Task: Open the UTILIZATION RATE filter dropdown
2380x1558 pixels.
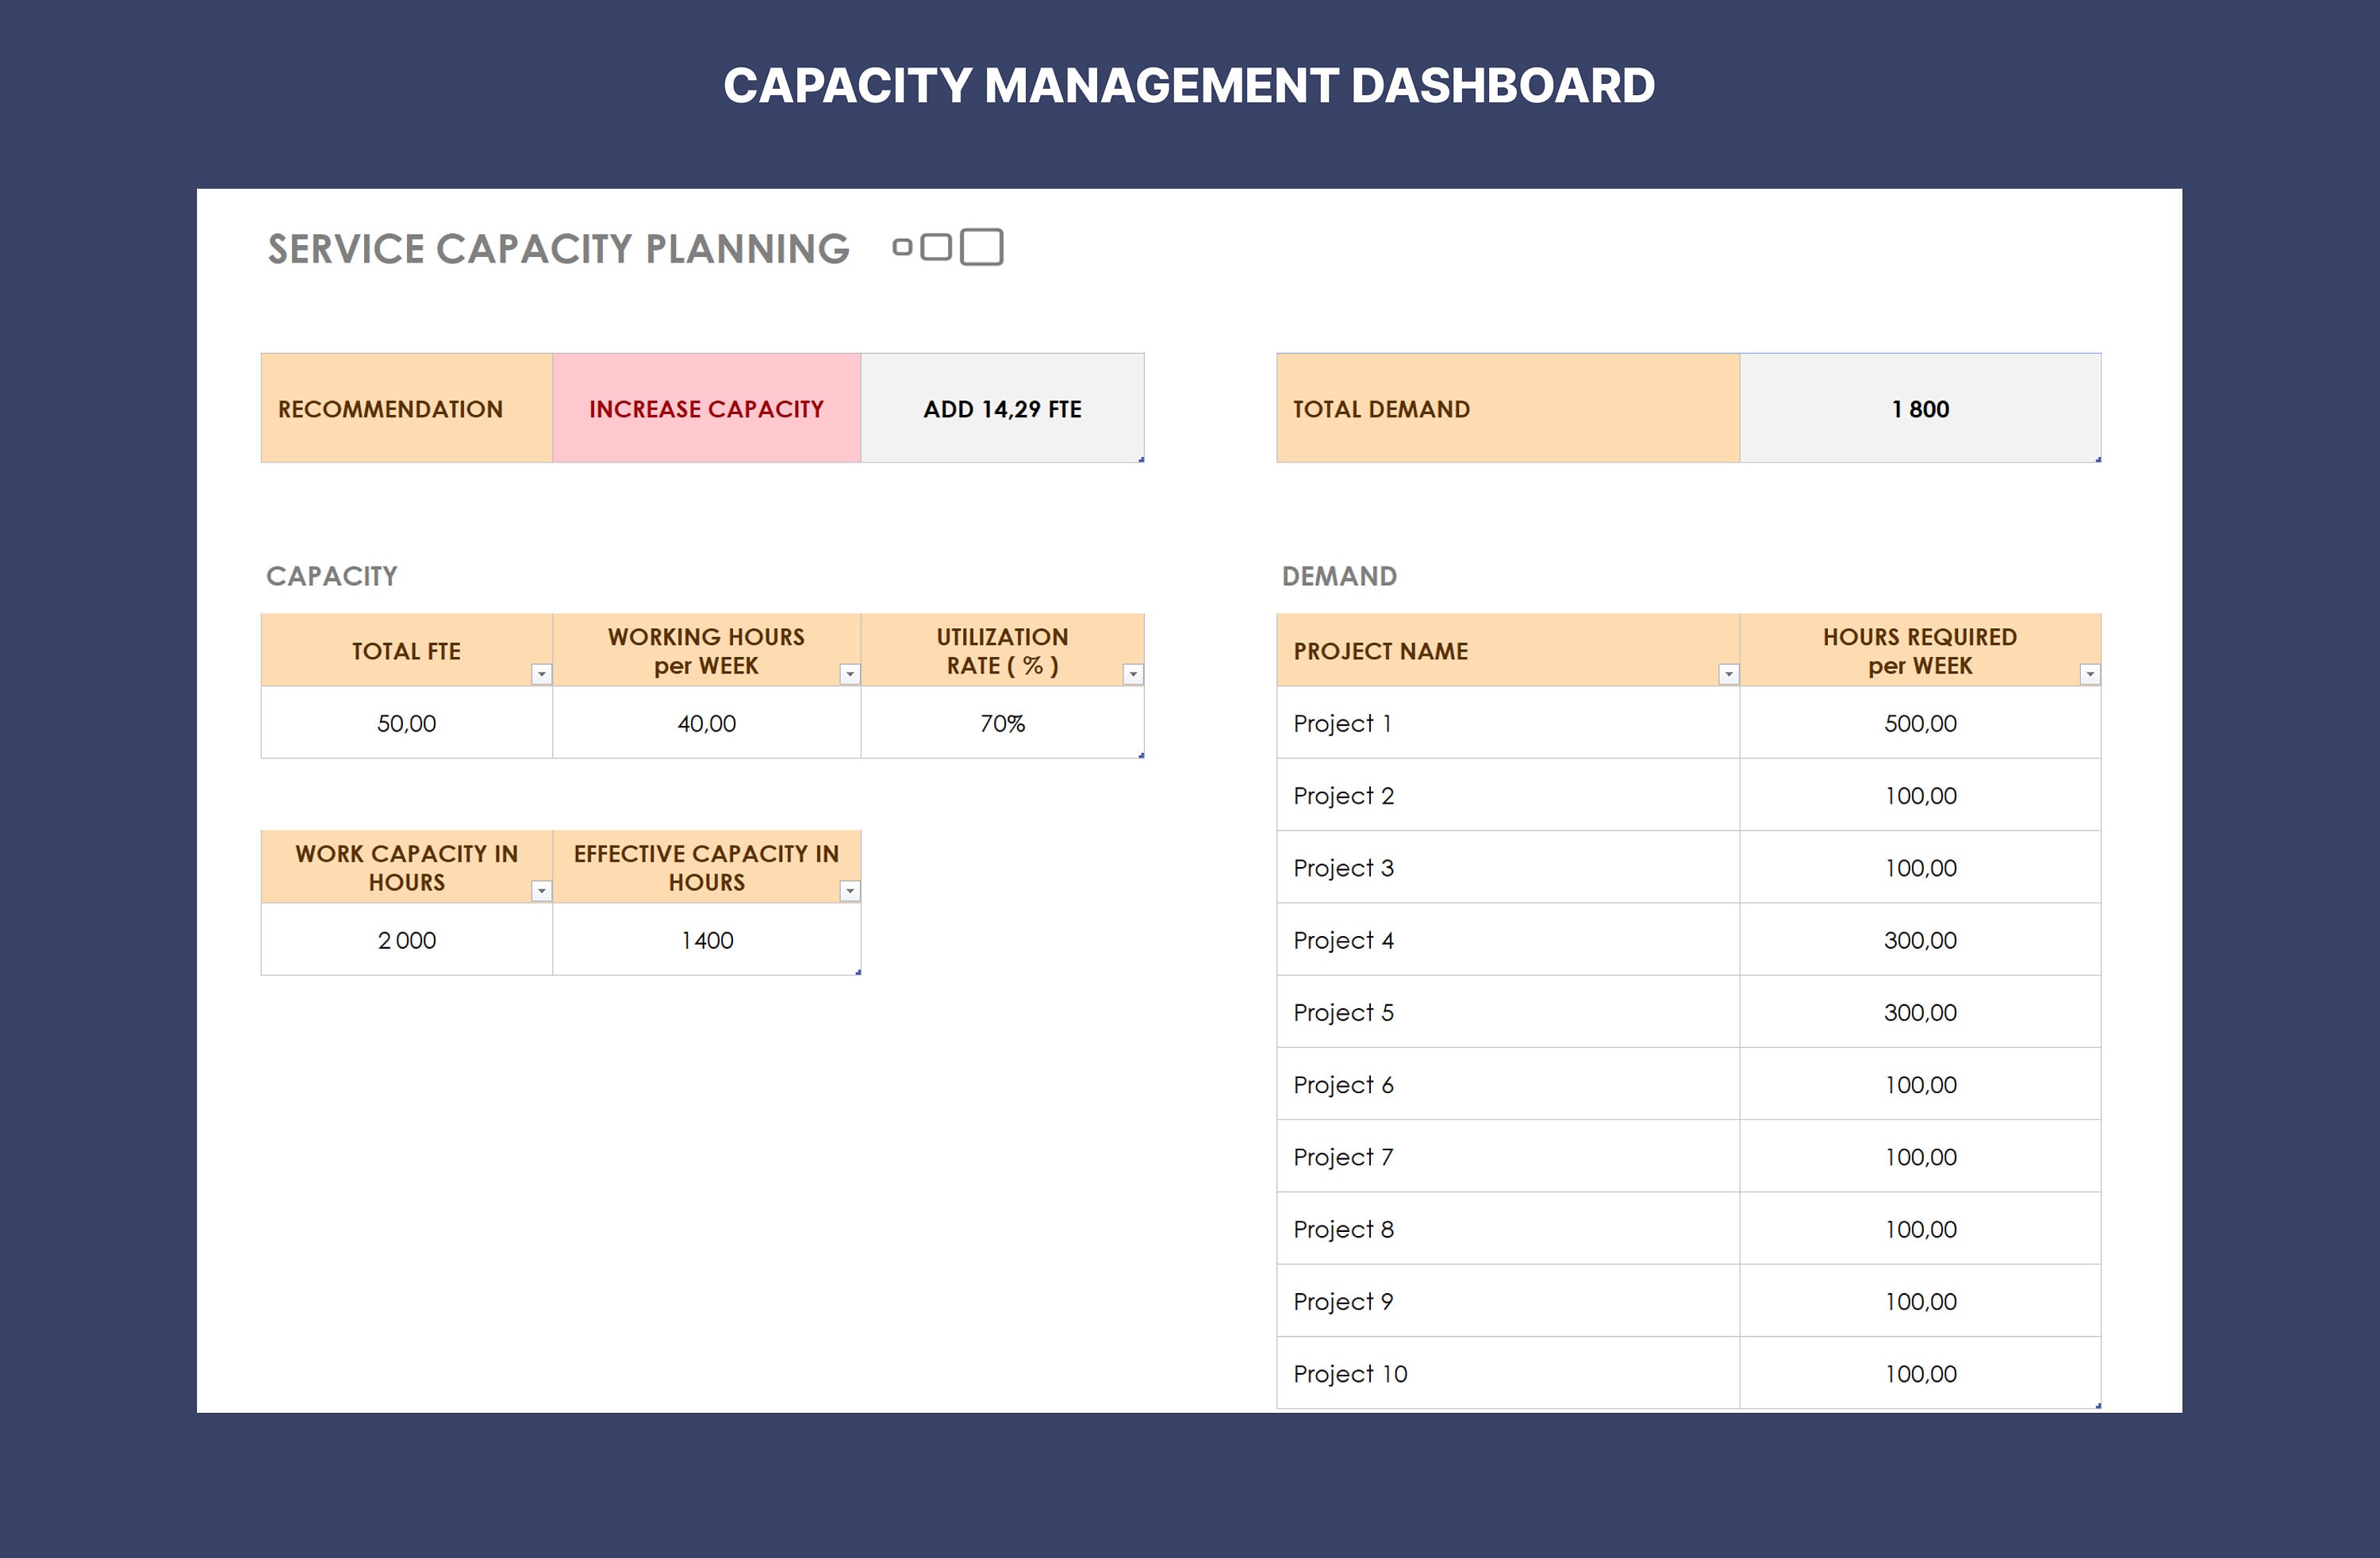Action: [x=1131, y=674]
